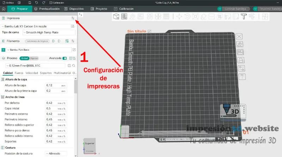Open Calibración in the title bar
Image resolution: width=282 pixels, height=157 pixels.
point(57,3)
